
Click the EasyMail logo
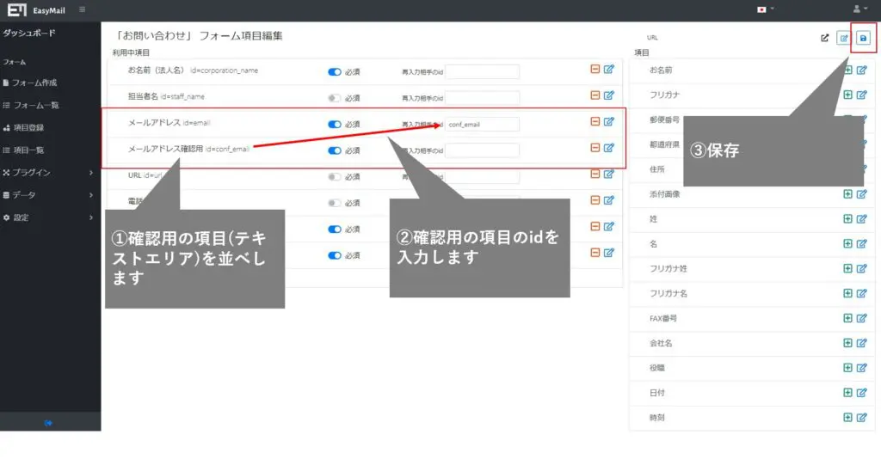coord(36,9)
